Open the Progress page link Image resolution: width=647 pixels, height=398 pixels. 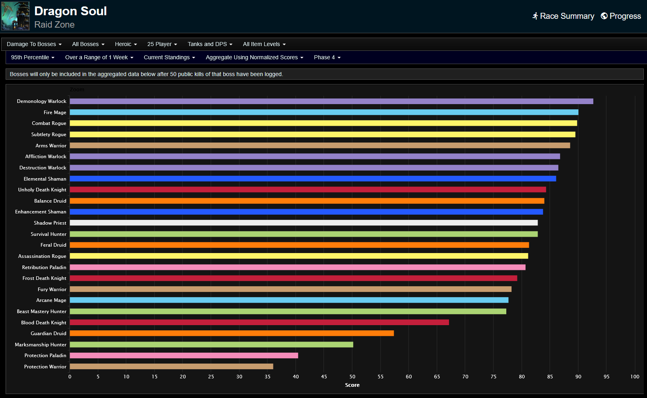click(625, 16)
